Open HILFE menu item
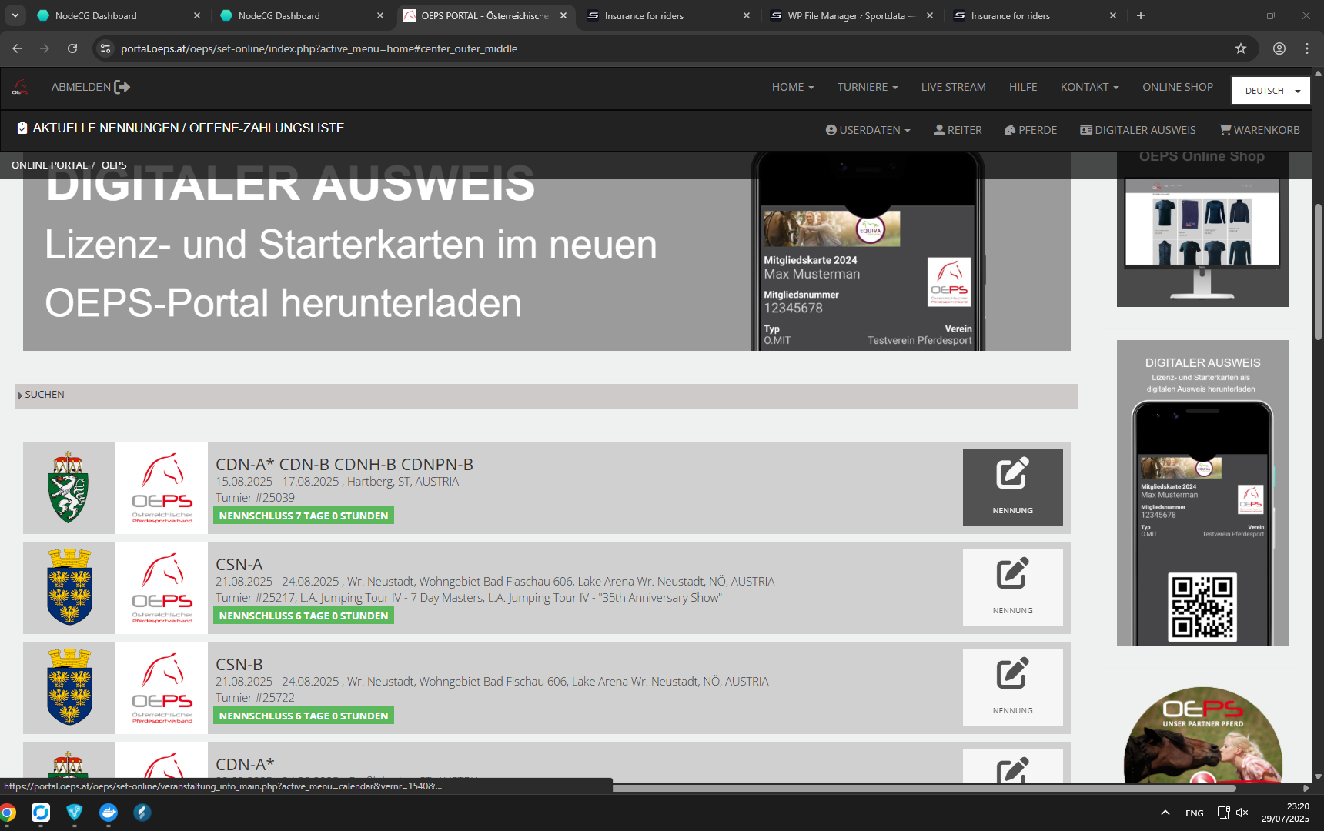The image size is (1324, 831). (1023, 87)
